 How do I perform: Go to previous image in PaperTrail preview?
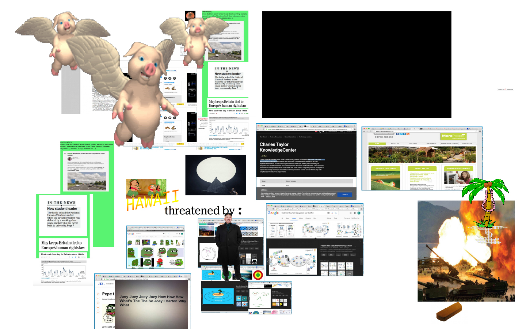pos(268,261)
